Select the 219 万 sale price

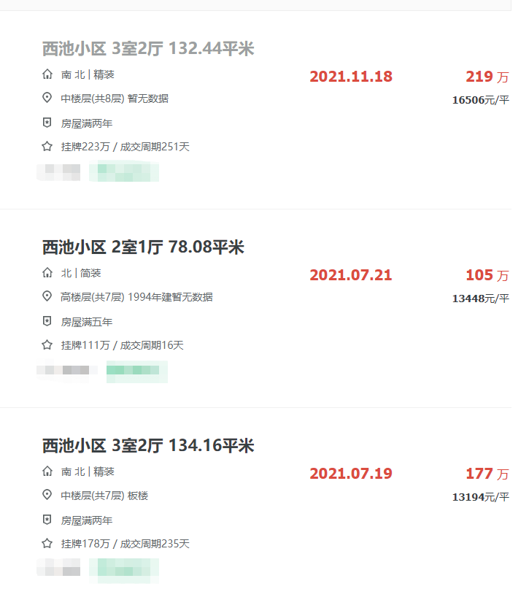(487, 77)
